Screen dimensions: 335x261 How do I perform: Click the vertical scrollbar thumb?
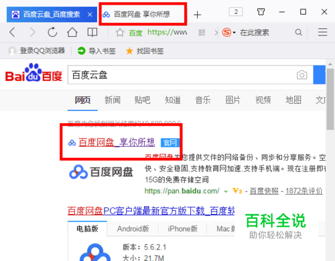(x=330, y=99)
